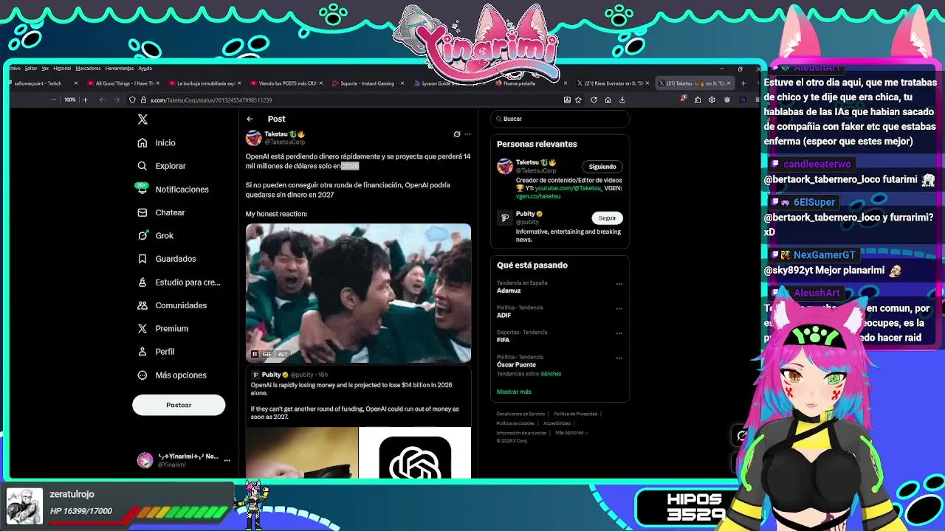Open the 100% zoom level control
The height and width of the screenshot is (531, 945).
pos(69,100)
